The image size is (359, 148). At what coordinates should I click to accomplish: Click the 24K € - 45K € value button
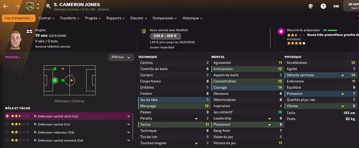pyautogui.click(x=165, y=36)
